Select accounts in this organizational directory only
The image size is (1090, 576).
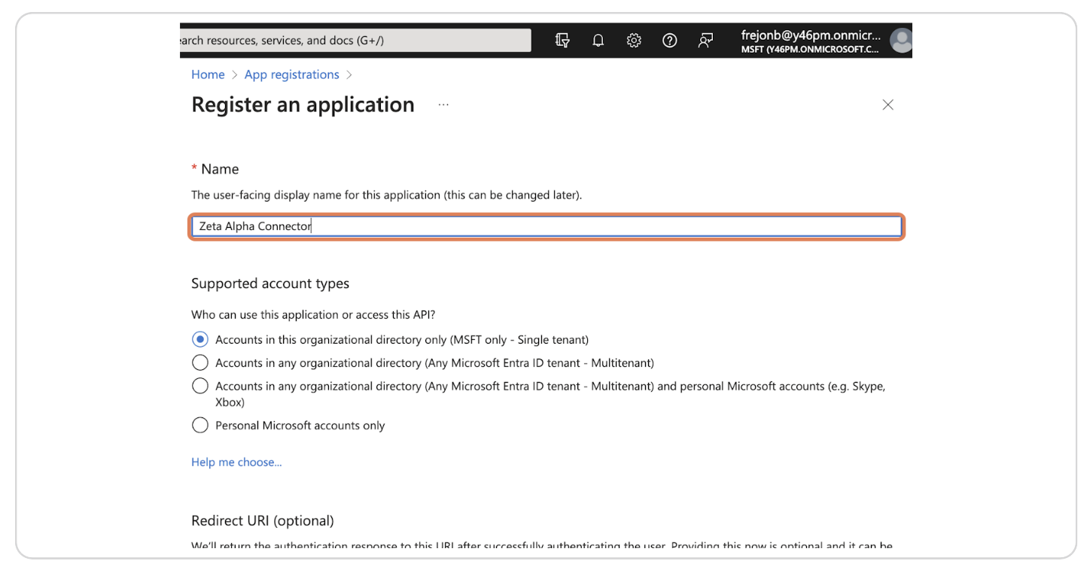(x=199, y=339)
